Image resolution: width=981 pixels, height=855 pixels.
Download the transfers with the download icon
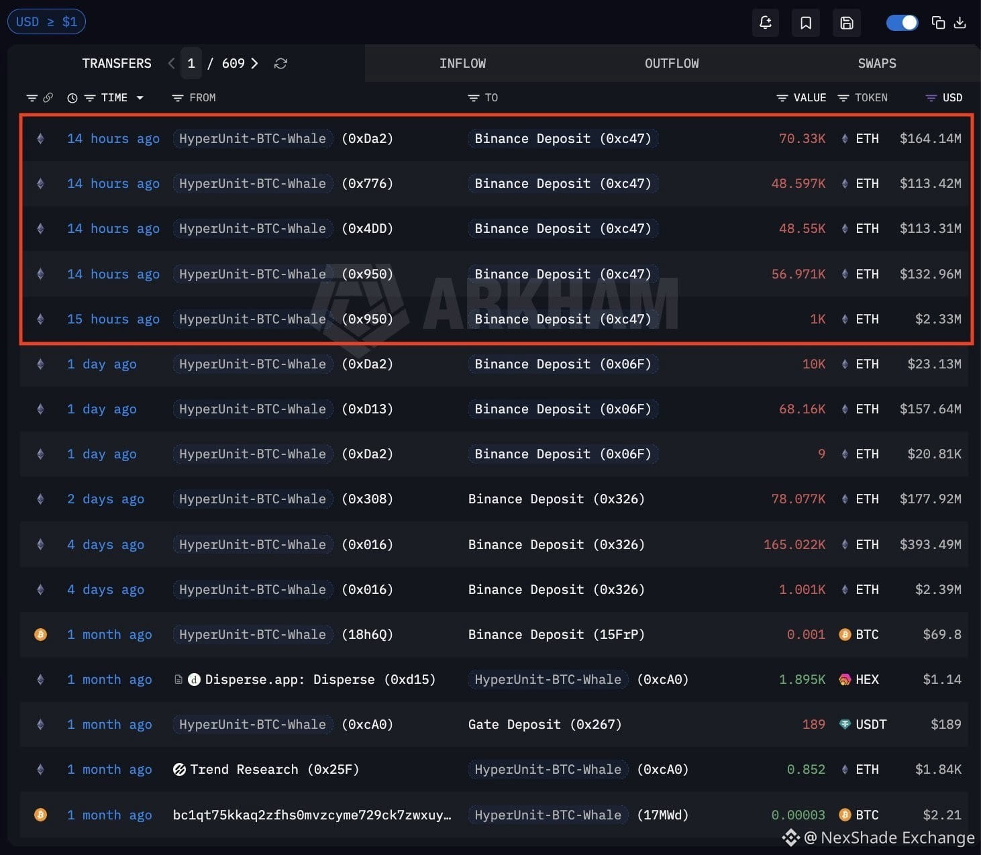pyautogui.click(x=960, y=23)
